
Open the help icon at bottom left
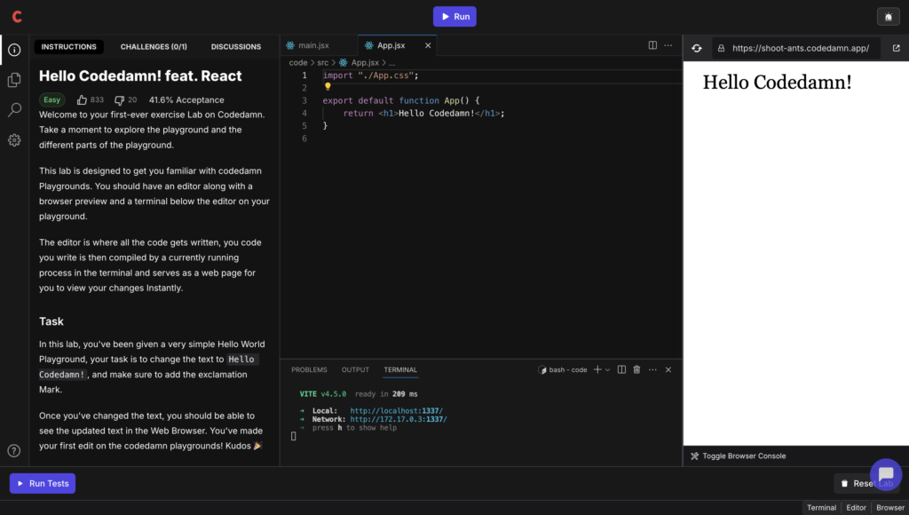coord(13,450)
